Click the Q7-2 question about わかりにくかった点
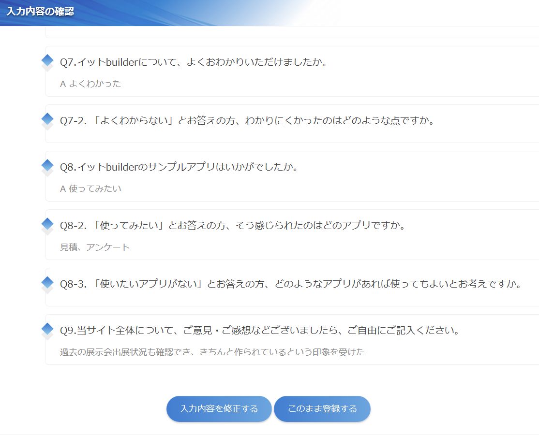 click(x=247, y=120)
